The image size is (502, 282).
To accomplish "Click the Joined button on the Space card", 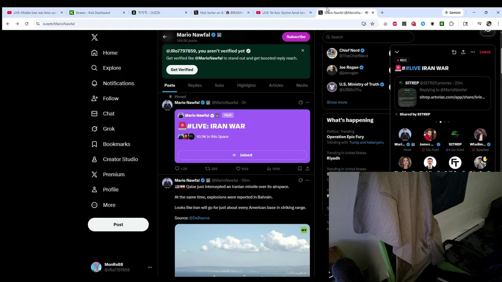I will [242, 155].
